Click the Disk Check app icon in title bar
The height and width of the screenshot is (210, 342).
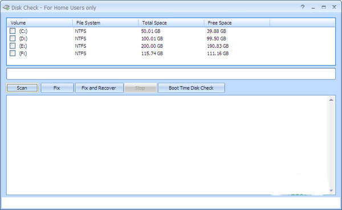tap(6, 7)
